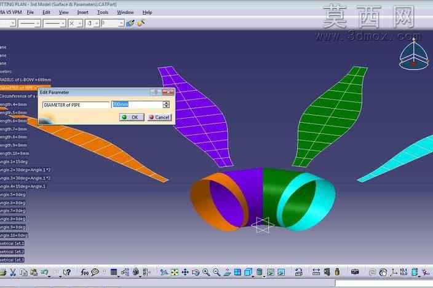Open the Design Table icon

point(114,272)
